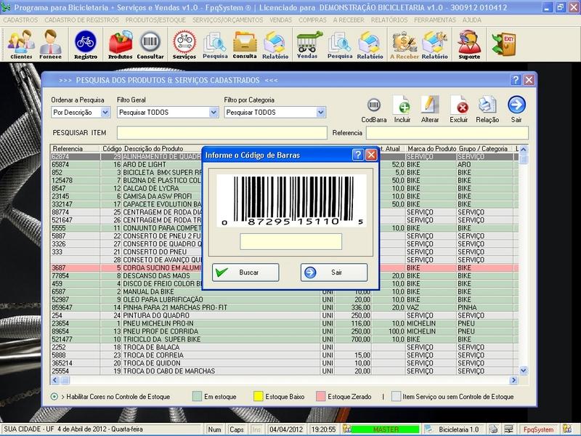Click the PESQUISAR ITEM search field
The image size is (581, 436).
pyautogui.click(x=222, y=133)
